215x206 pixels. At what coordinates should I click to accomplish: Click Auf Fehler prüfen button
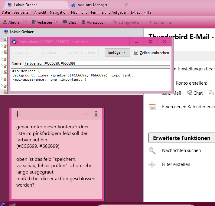coord(81,52)
